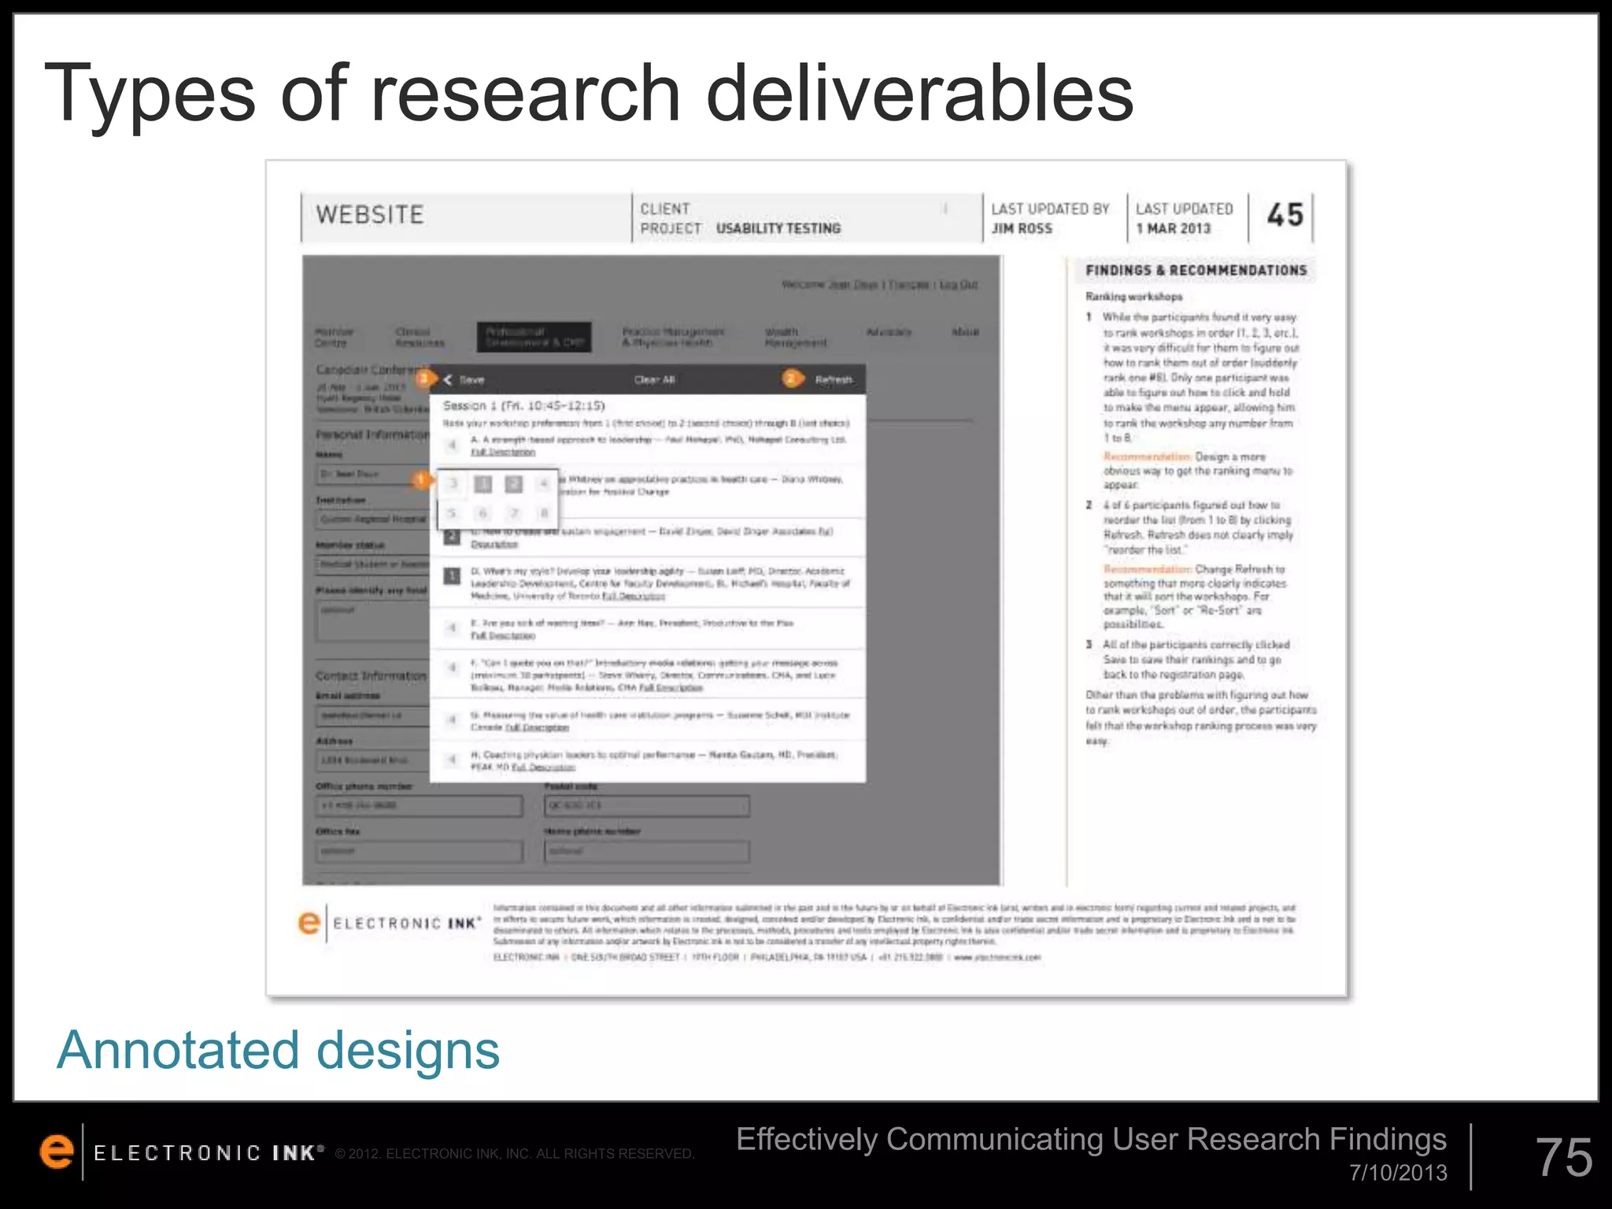This screenshot has width=1612, height=1209.
Task: Click the '1 MAR 2013' date text
Action: 1173,228
